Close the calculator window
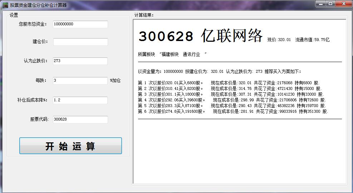The height and width of the screenshot is (193, 353). point(344,4)
